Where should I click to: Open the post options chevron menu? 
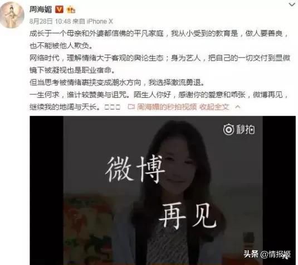pos(292,4)
